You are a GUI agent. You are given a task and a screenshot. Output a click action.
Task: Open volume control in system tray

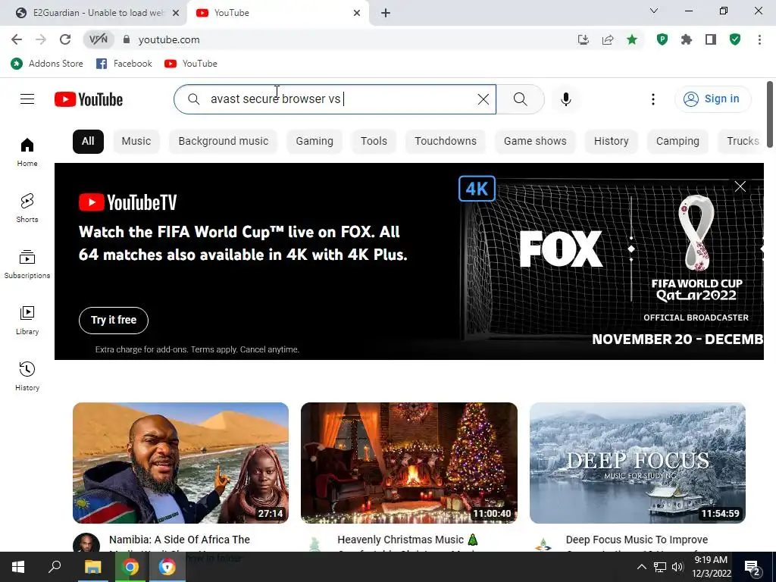click(x=677, y=567)
